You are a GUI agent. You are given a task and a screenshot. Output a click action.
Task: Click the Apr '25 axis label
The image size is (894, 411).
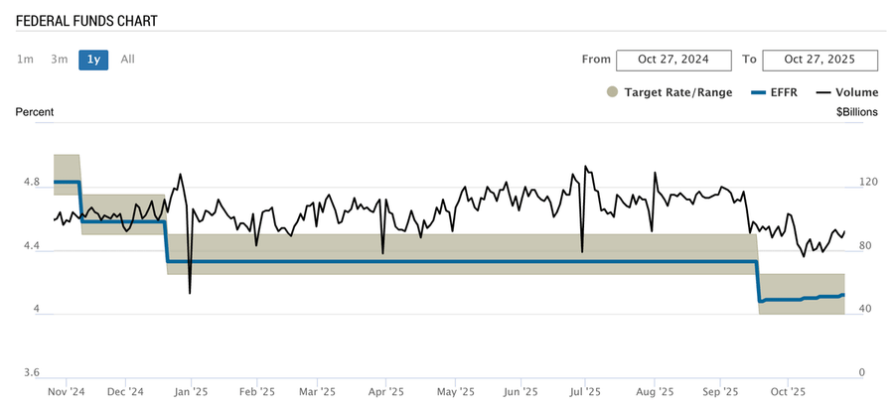click(x=388, y=391)
